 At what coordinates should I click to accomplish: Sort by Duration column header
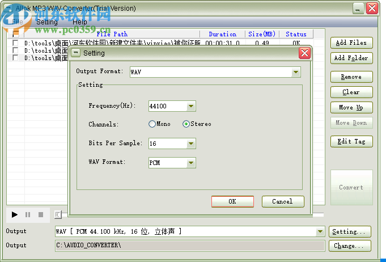click(223, 34)
